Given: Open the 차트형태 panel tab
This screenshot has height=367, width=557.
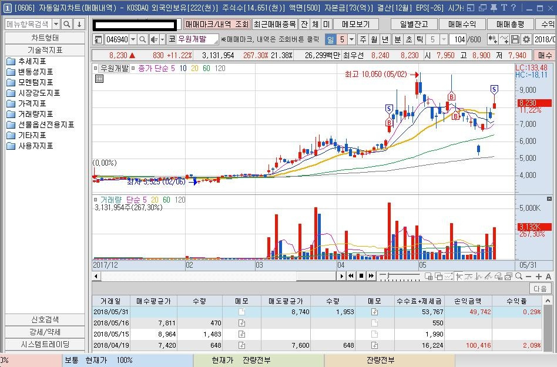Looking at the screenshot, I should pyautogui.click(x=45, y=38).
